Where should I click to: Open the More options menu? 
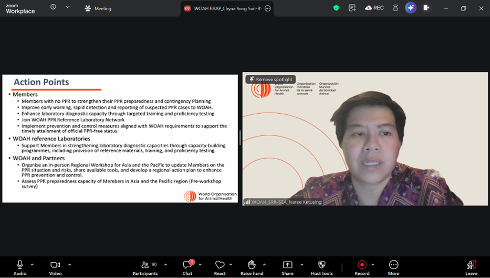(x=393, y=265)
